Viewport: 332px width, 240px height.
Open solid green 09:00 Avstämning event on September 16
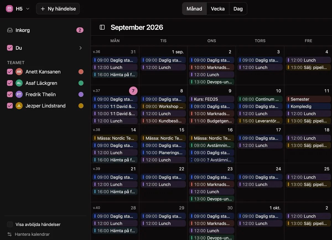point(212,145)
